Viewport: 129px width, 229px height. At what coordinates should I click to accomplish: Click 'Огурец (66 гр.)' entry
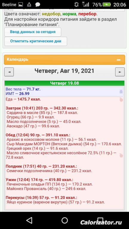30,117
